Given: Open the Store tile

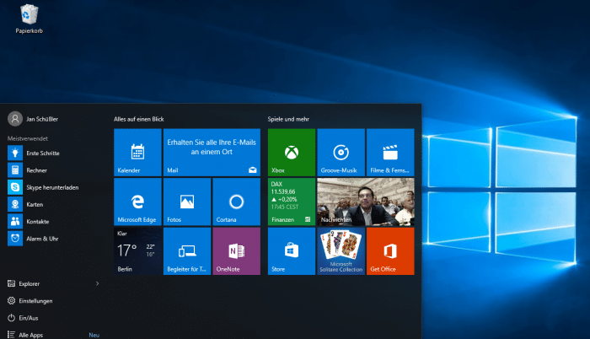Looking at the screenshot, I should pos(292,251).
